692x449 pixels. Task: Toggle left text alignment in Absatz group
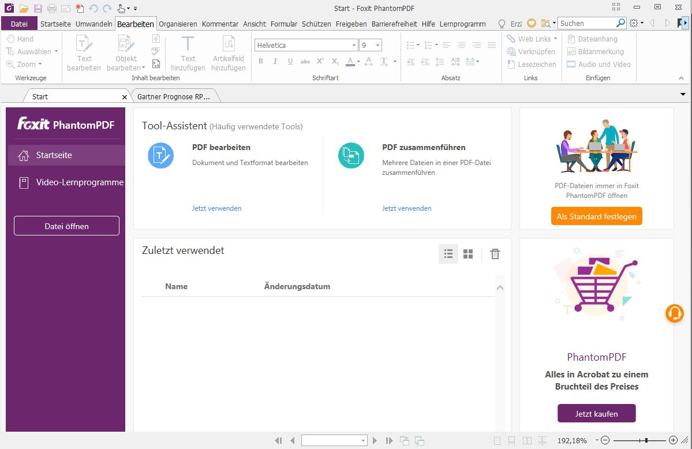pyautogui.click(x=447, y=45)
